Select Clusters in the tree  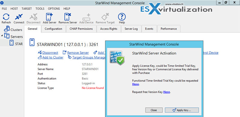pyautogui.click(x=16, y=30)
